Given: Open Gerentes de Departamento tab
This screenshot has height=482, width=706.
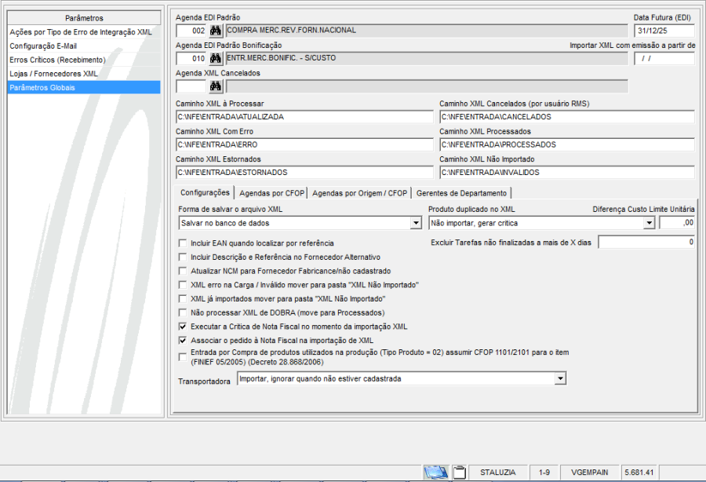Looking at the screenshot, I should click(x=461, y=193).
